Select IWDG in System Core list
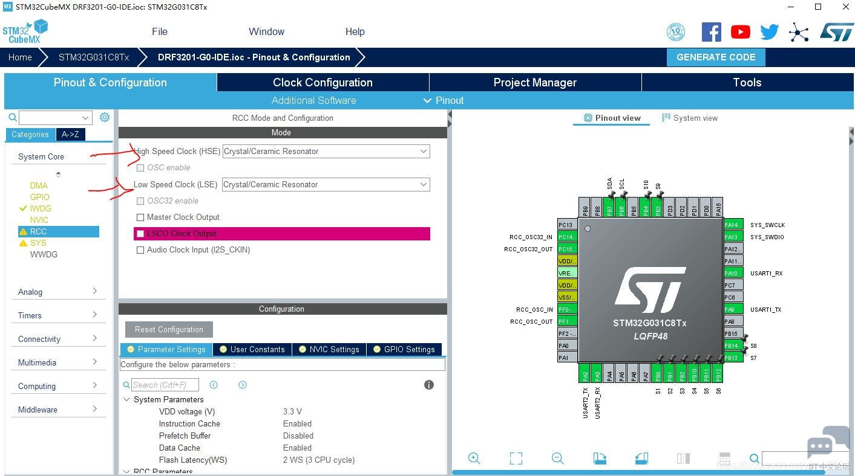855x476 pixels. click(41, 208)
